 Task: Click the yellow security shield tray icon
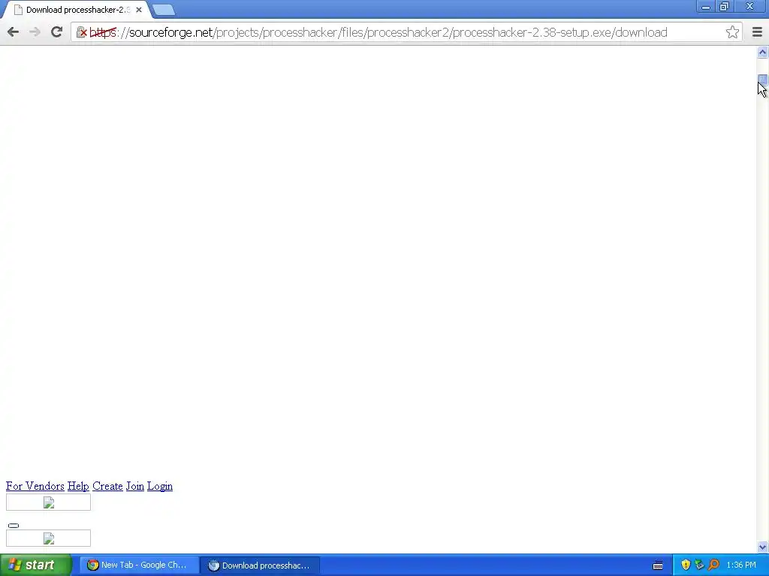click(686, 565)
